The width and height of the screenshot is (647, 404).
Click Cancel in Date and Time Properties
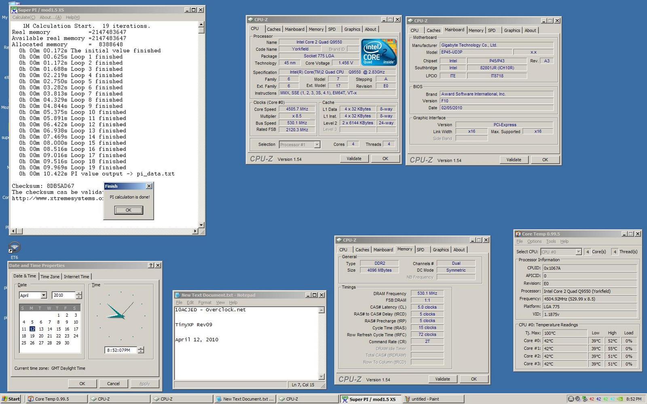[113, 383]
